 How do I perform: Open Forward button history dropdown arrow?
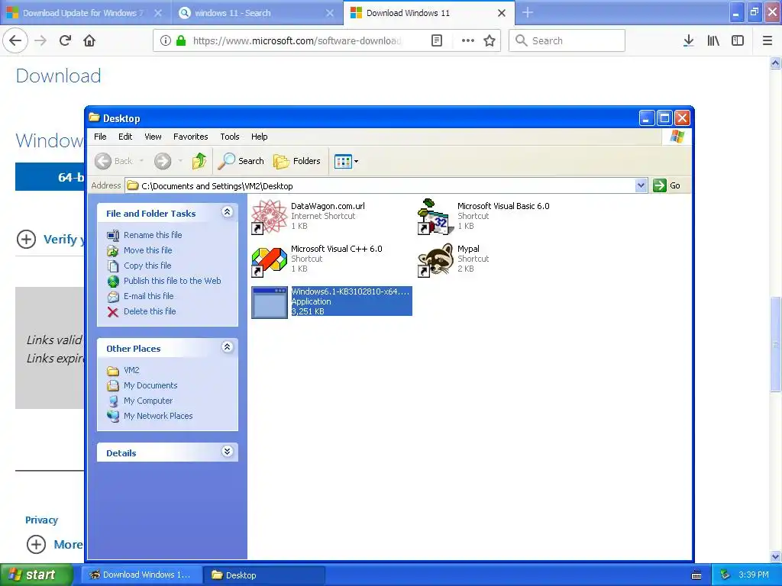[x=180, y=161]
